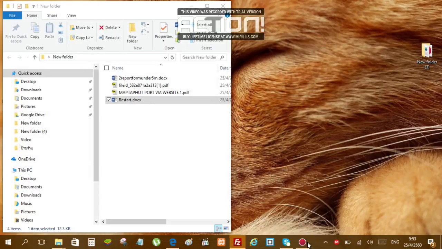The height and width of the screenshot is (249, 442).
Task: Open FileZilla from the taskbar
Action: tap(237, 242)
